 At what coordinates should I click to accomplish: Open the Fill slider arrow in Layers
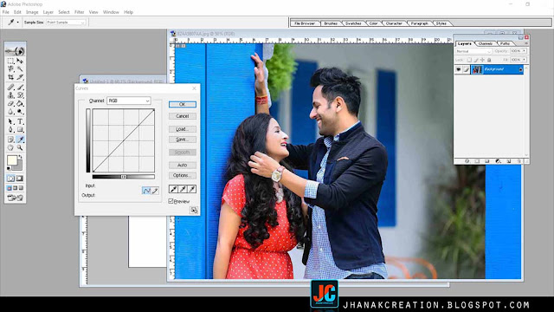524,60
